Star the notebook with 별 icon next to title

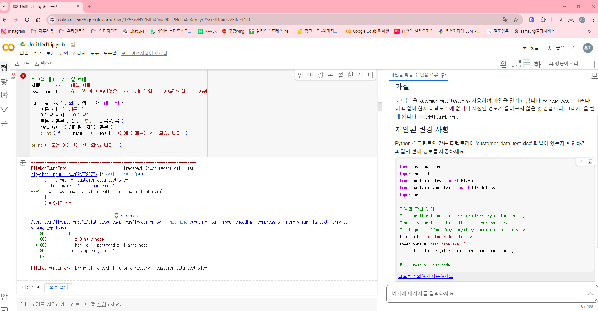click(73, 45)
